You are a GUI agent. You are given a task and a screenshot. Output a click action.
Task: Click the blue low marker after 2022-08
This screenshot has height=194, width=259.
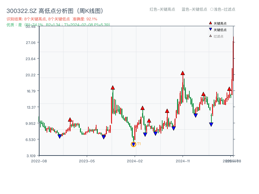click(x=60, y=136)
